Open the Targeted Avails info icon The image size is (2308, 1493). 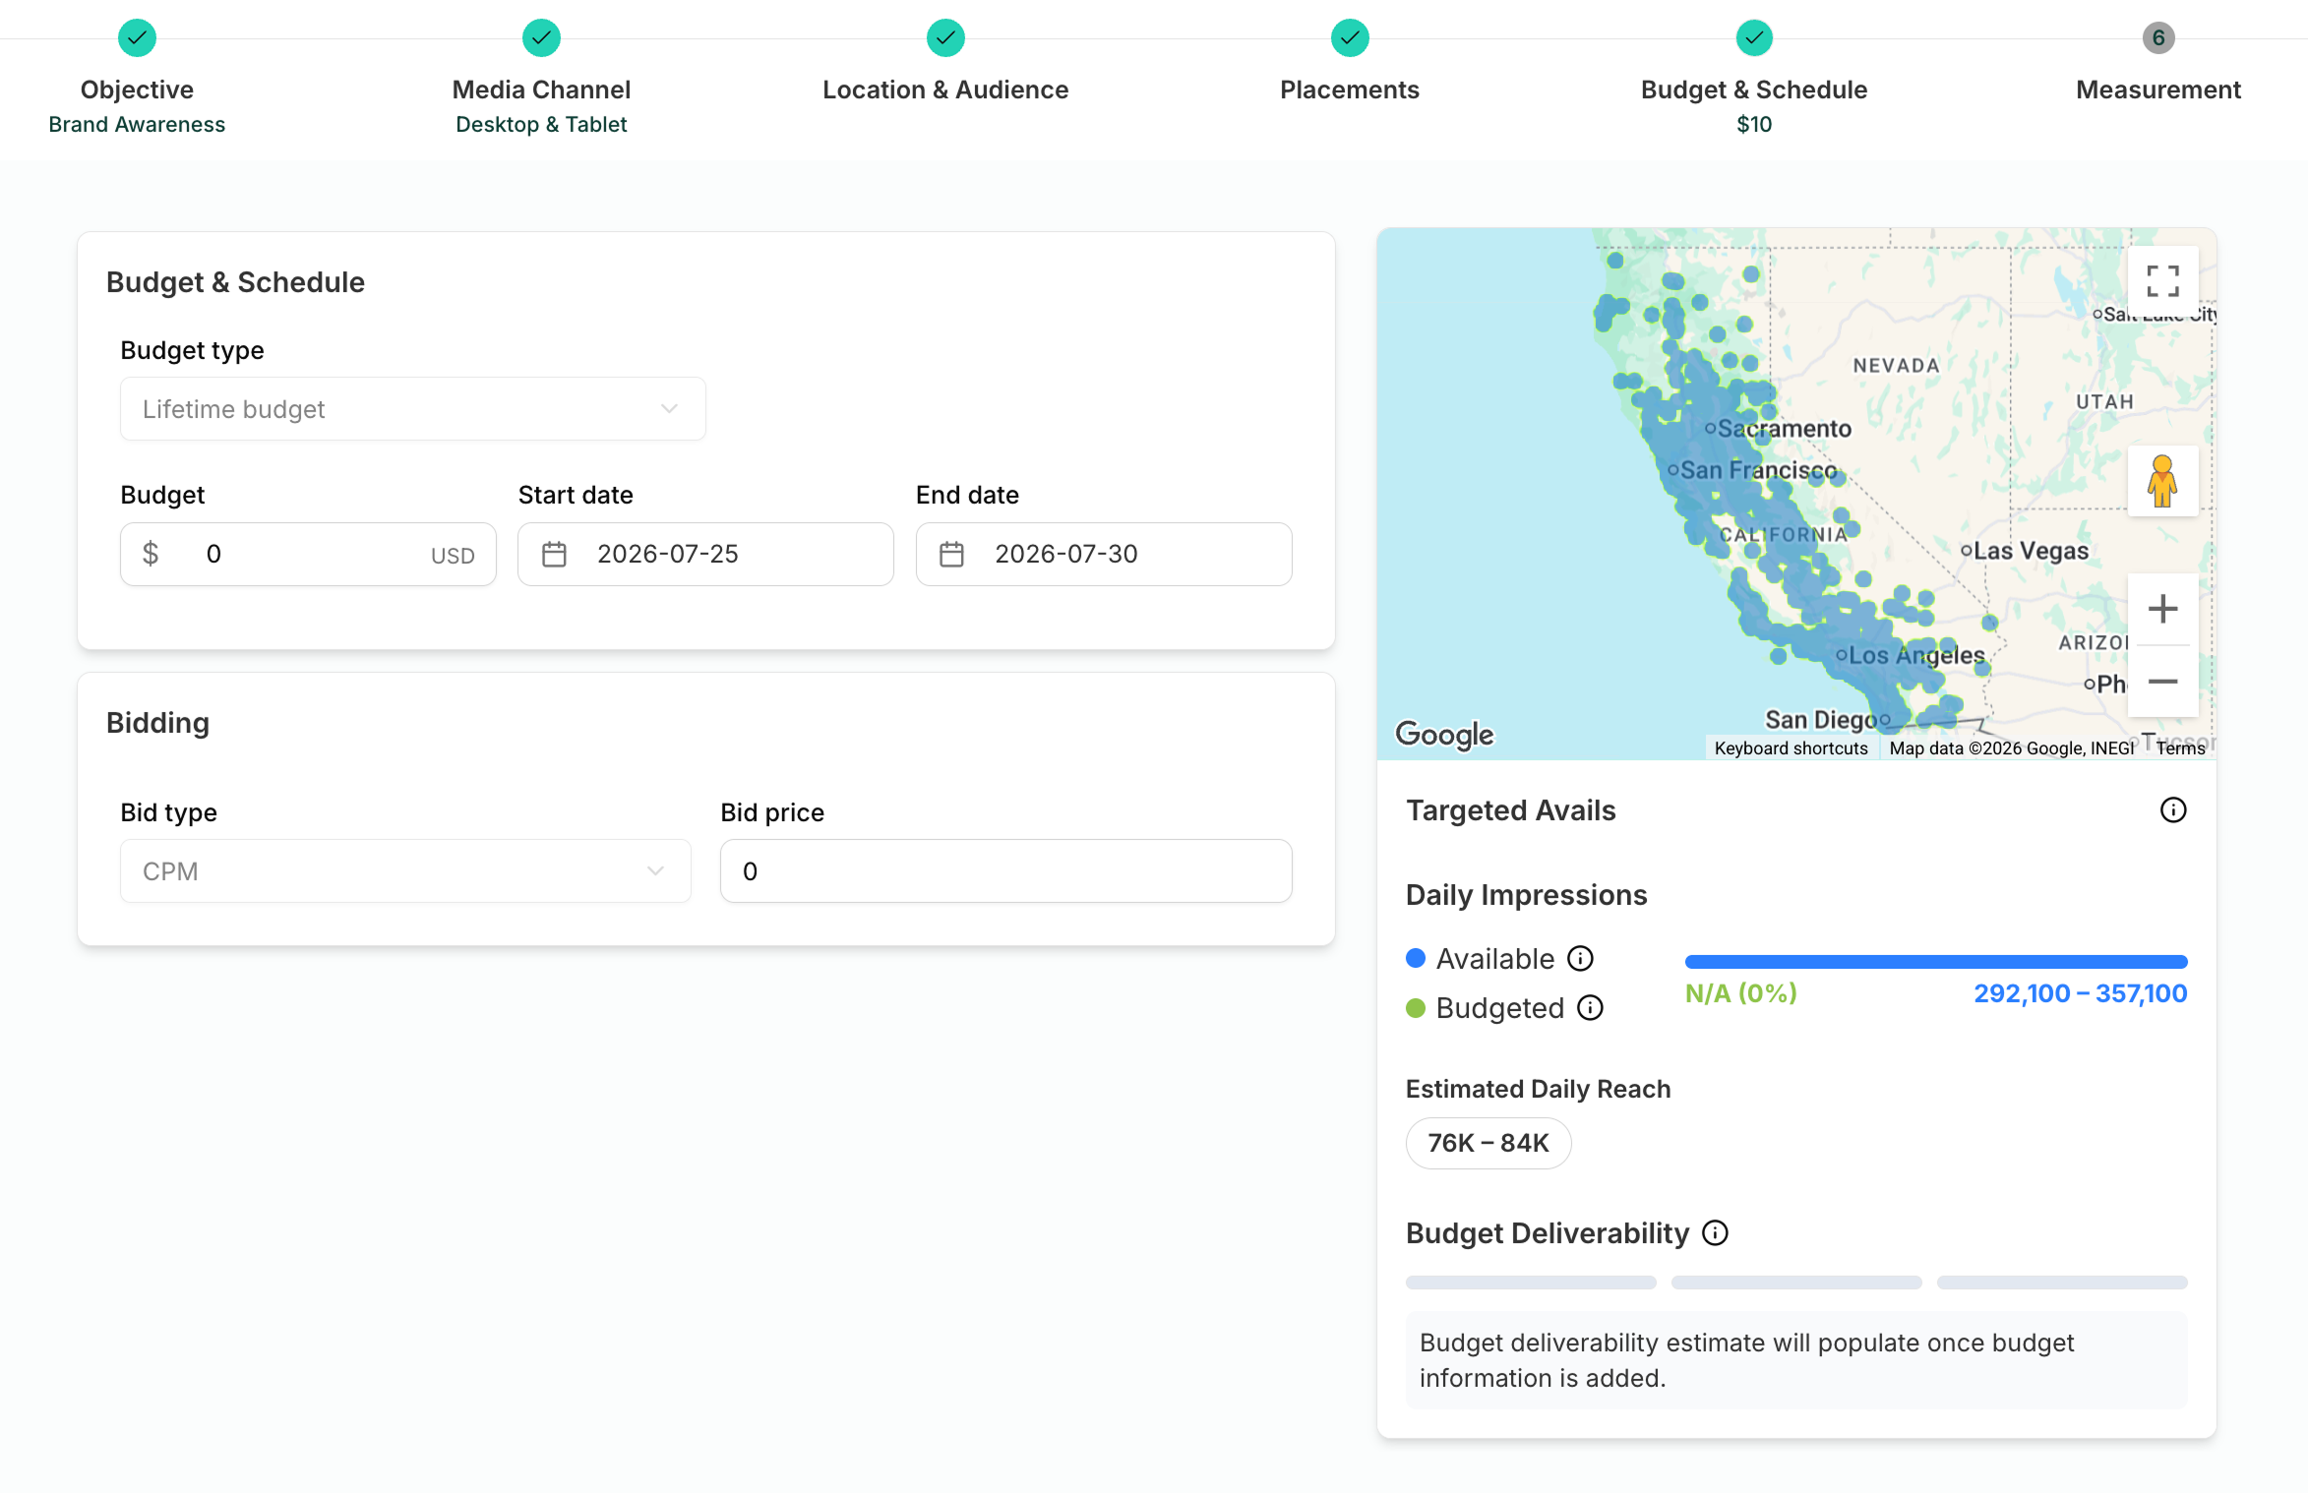click(2173, 809)
